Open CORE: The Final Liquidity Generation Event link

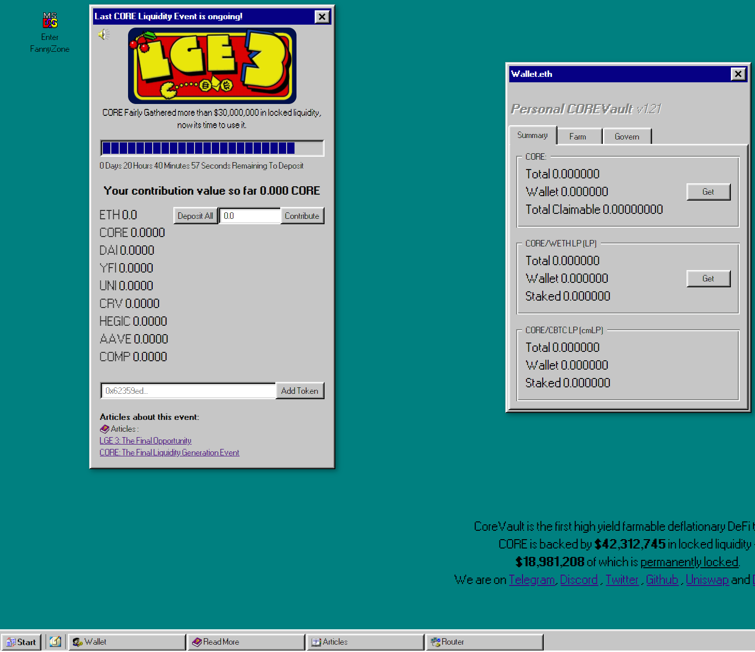[x=169, y=452]
